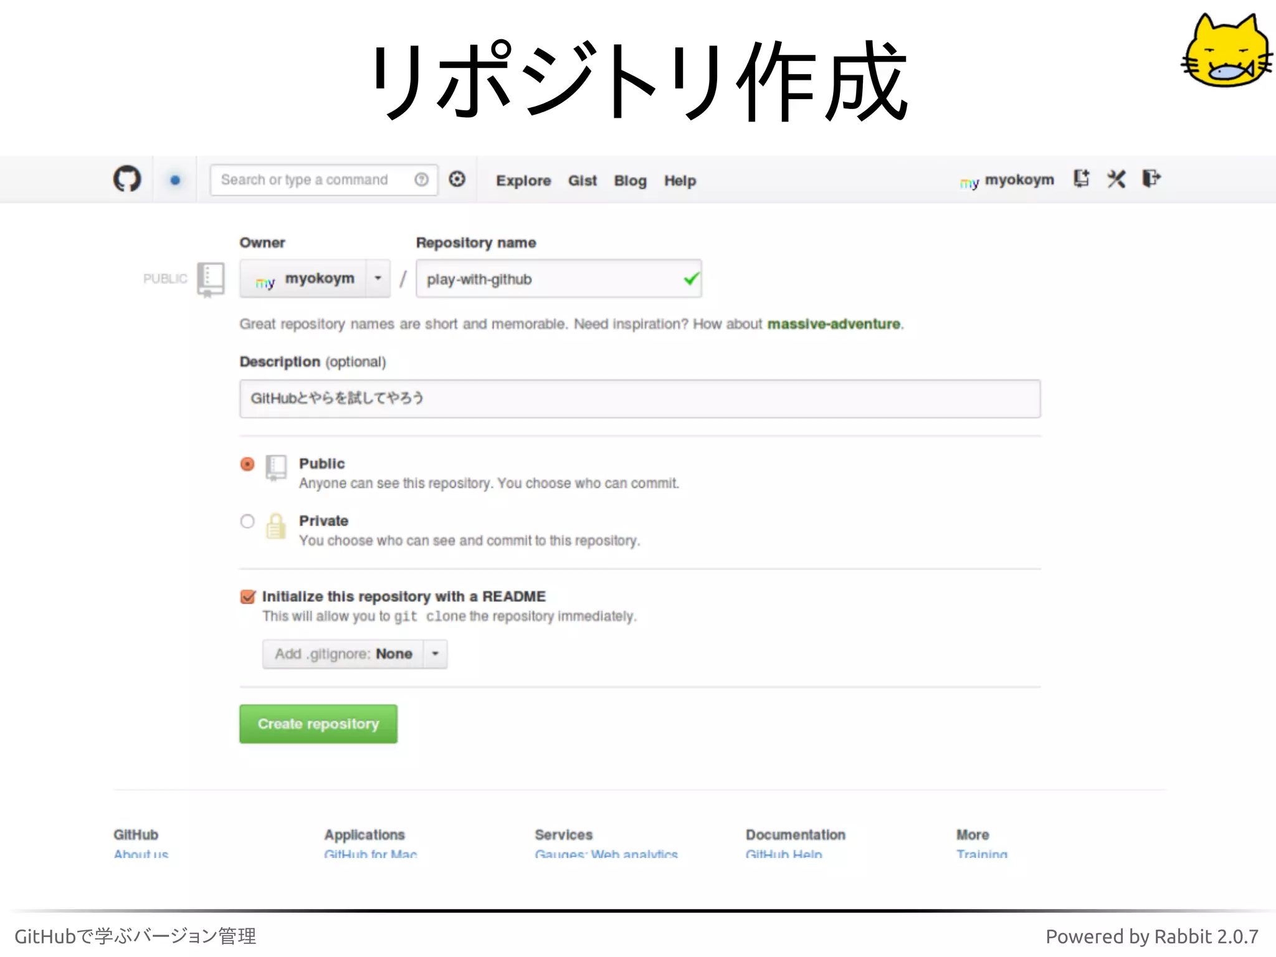Click the create new repository icon
1276x957 pixels.
[1082, 179]
